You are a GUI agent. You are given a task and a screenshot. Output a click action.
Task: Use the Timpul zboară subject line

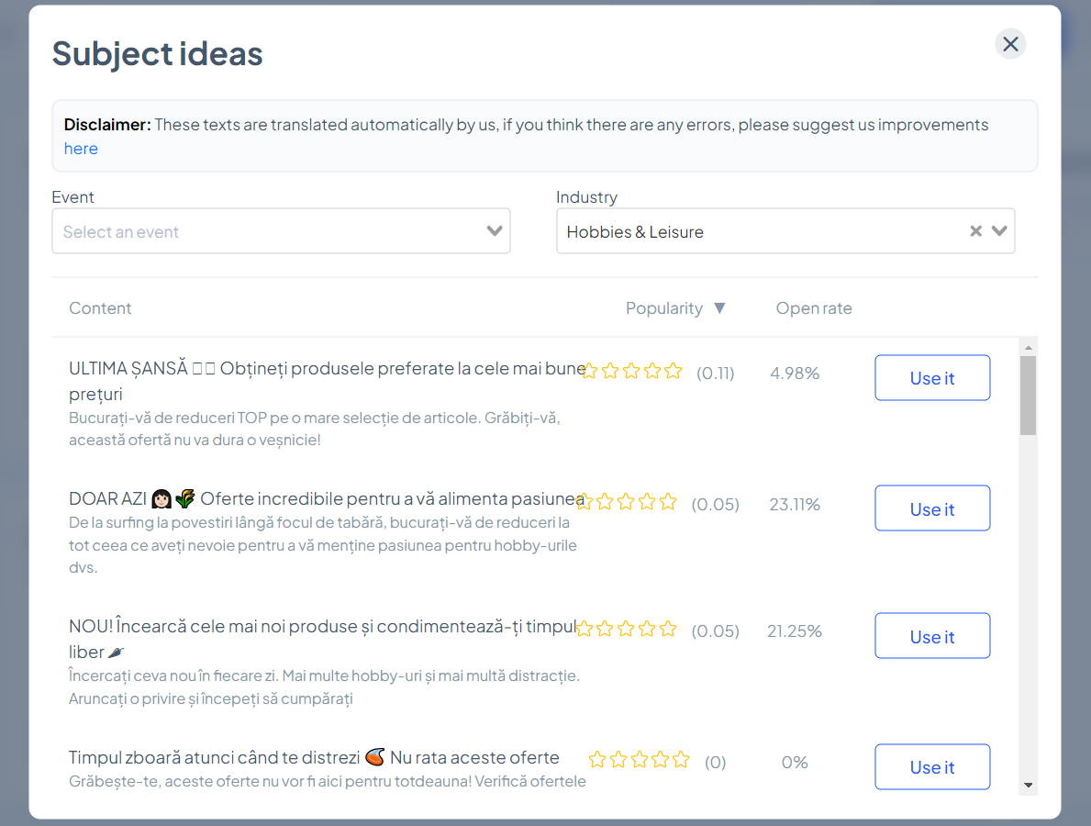931,767
